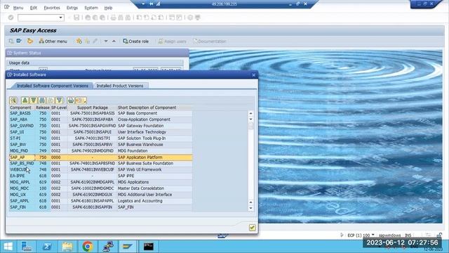This screenshot has width=449, height=253.
Task: Expand the export icon's small dropdown arrow
Action: [x=85, y=100]
